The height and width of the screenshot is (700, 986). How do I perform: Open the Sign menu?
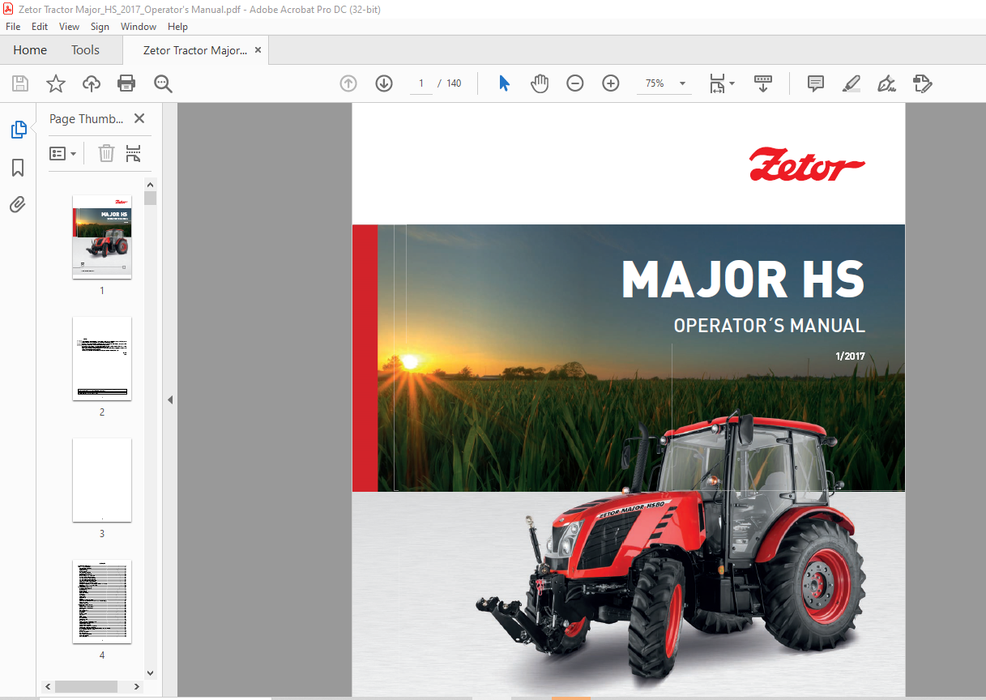pos(100,27)
